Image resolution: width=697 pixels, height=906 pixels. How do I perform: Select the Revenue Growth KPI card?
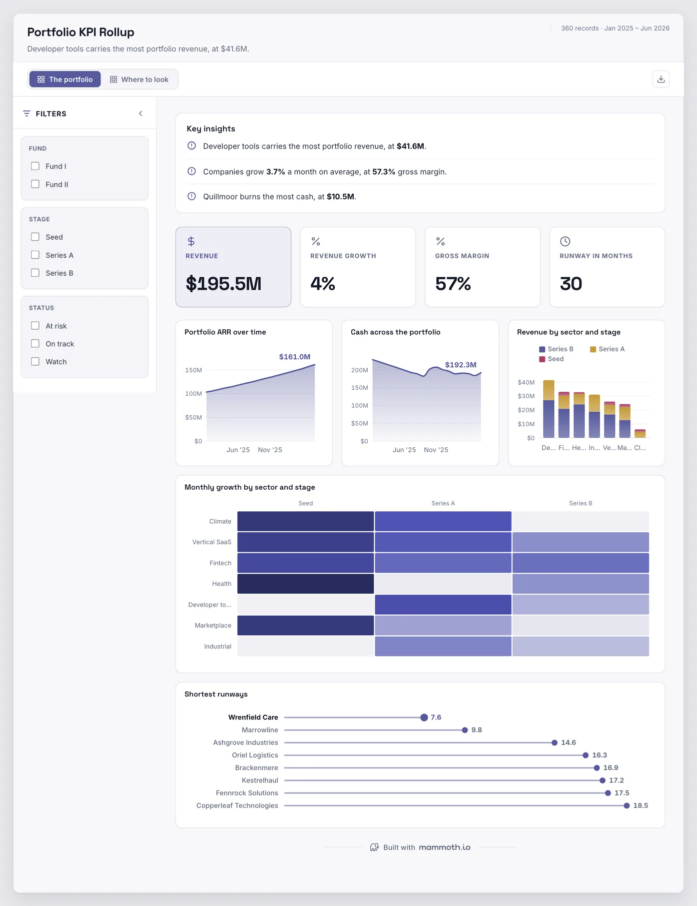tap(358, 267)
